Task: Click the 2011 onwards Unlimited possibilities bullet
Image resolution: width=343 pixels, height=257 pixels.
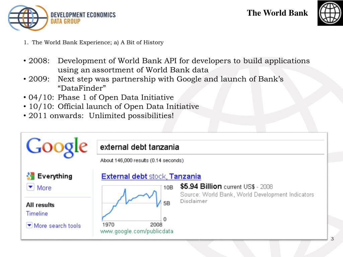Action: tap(99, 115)
